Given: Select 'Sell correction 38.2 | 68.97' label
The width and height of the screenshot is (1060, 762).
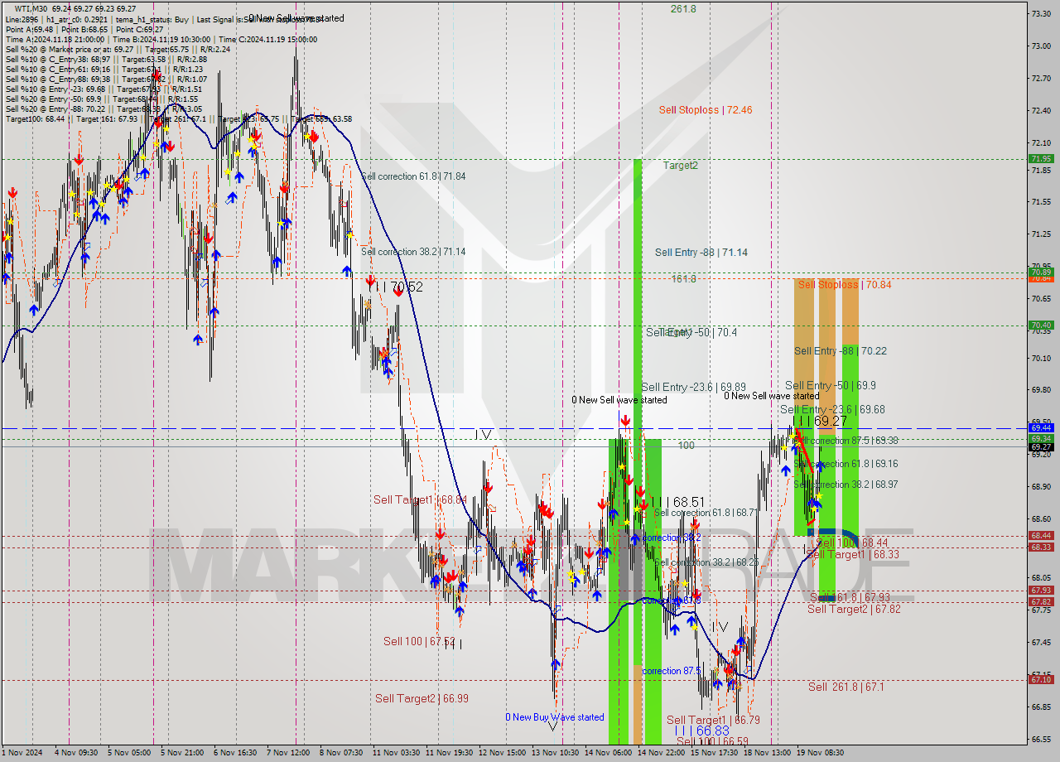Looking at the screenshot, I should coord(846,485).
